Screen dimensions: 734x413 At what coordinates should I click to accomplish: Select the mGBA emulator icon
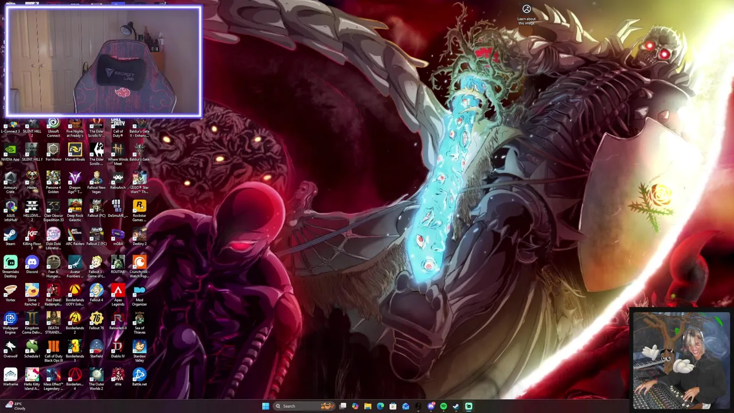click(118, 237)
